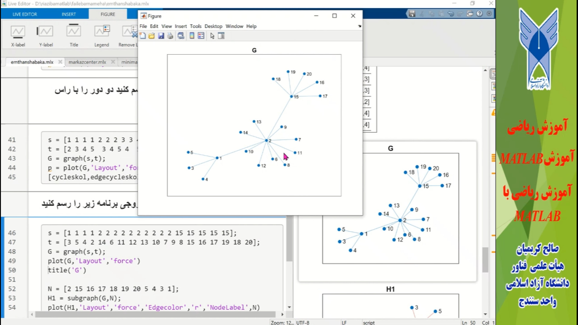Open the Tools menu in Figure window
The width and height of the screenshot is (578, 325).
point(195,26)
